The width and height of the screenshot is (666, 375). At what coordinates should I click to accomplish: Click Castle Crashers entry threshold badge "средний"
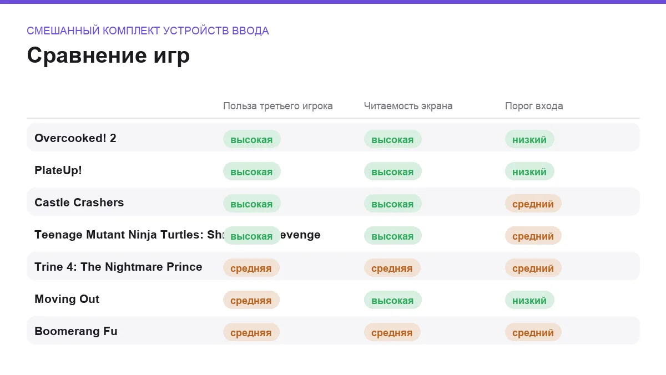pyautogui.click(x=533, y=204)
